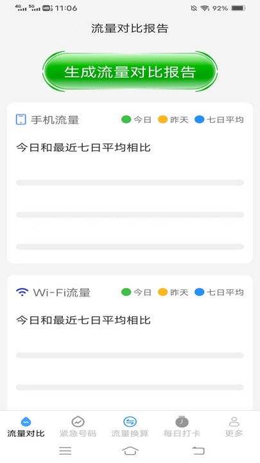Open the 流量换算 swap icon
The height and width of the screenshot is (463, 260).
[x=130, y=422]
